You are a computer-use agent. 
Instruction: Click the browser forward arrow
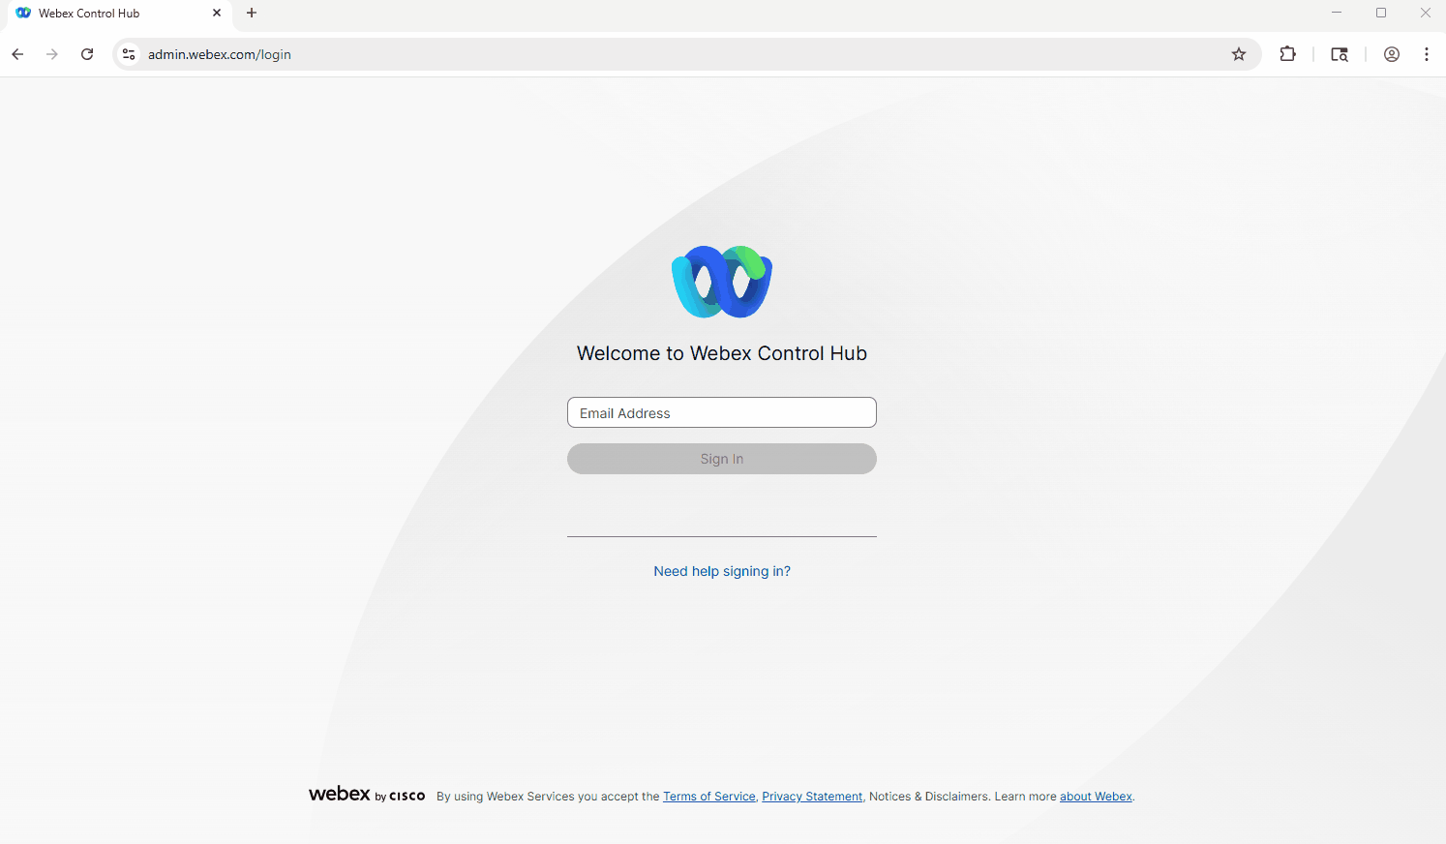click(x=52, y=54)
